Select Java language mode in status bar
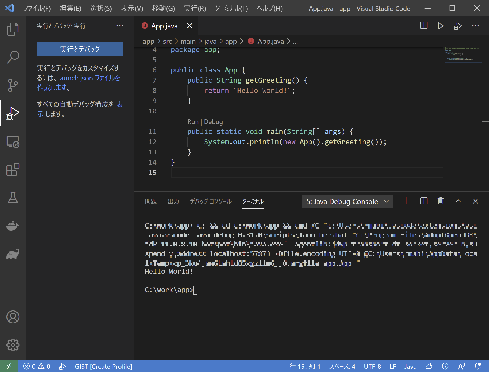Image resolution: width=489 pixels, height=372 pixels. [x=410, y=366]
